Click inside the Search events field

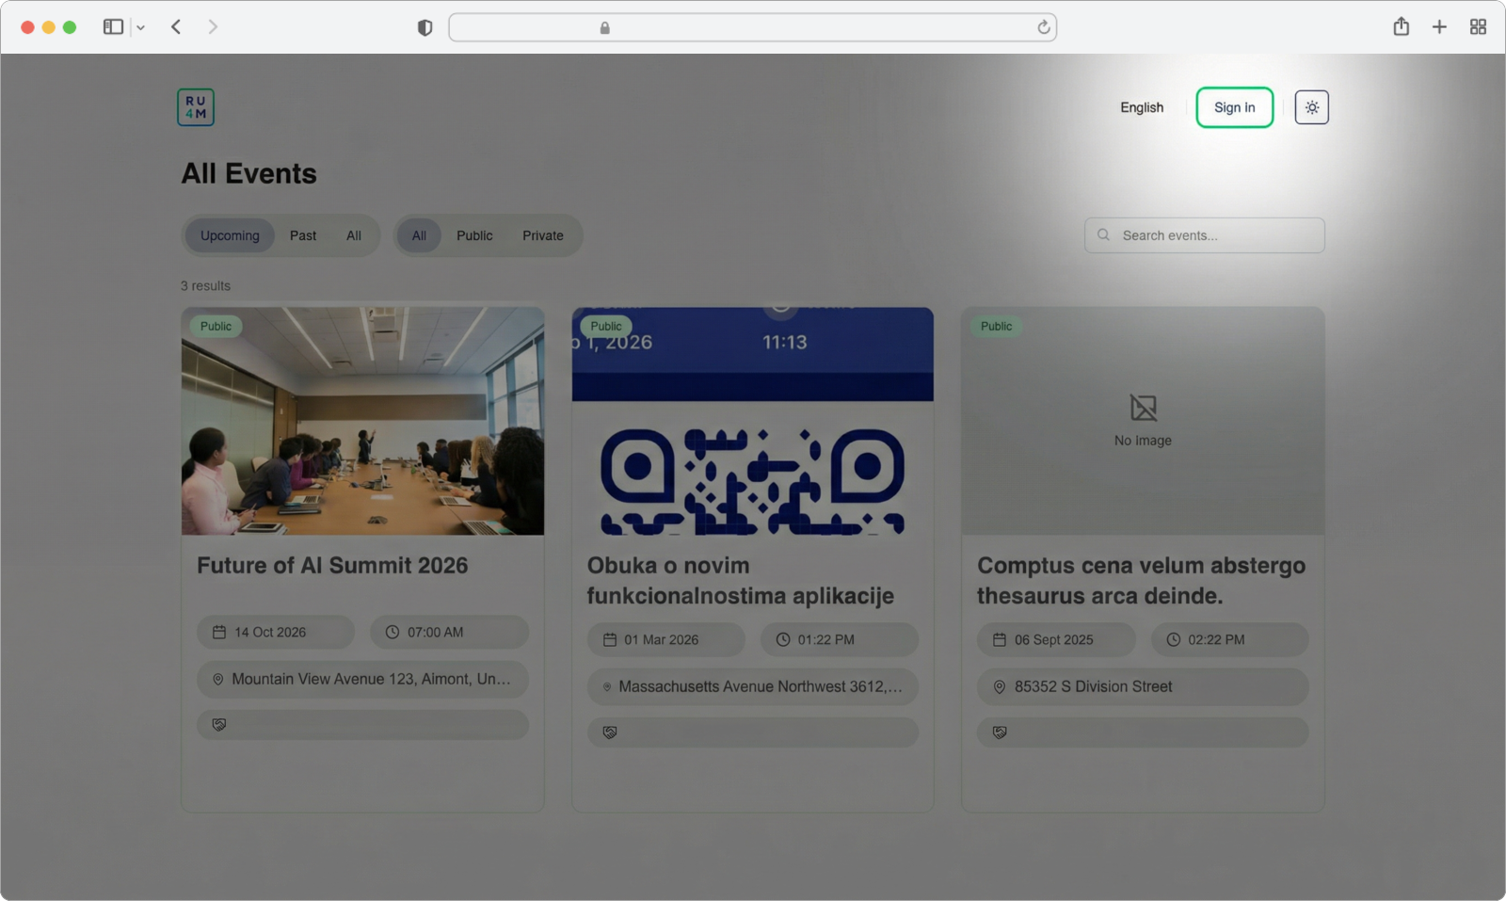(1205, 234)
